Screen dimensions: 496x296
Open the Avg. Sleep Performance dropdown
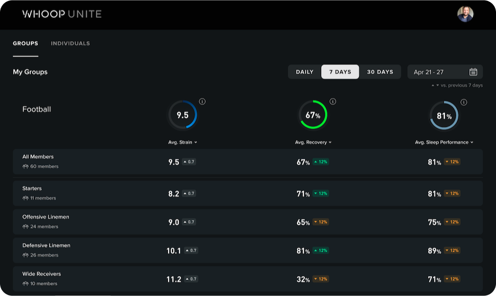coord(443,142)
